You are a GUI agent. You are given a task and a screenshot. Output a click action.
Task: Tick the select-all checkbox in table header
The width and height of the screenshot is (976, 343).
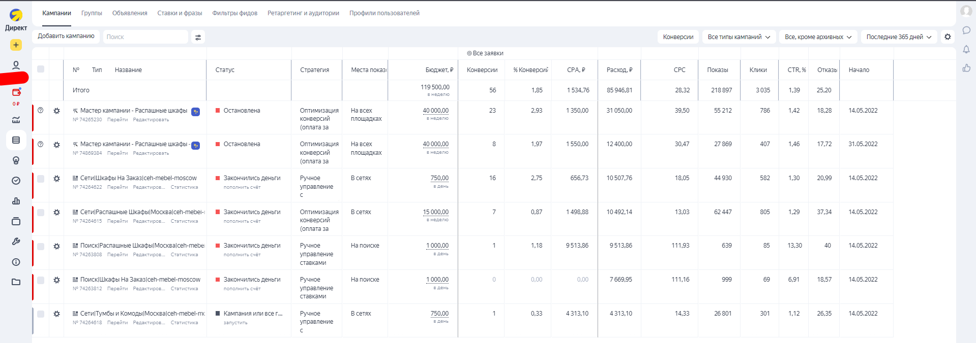[41, 69]
